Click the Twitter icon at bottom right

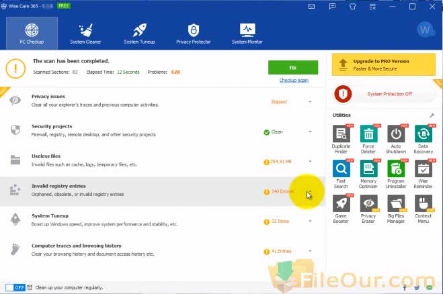(417, 288)
